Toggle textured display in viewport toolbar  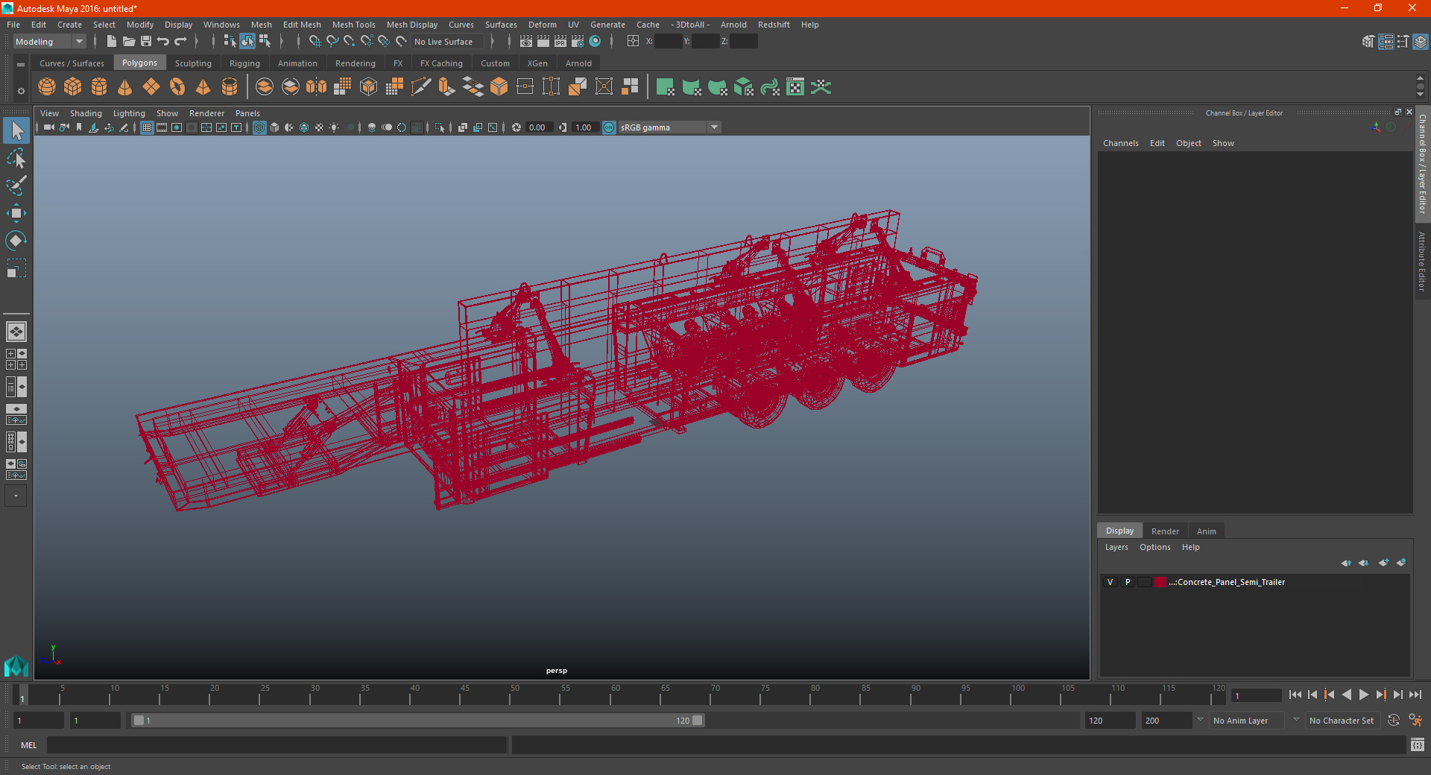tap(319, 127)
